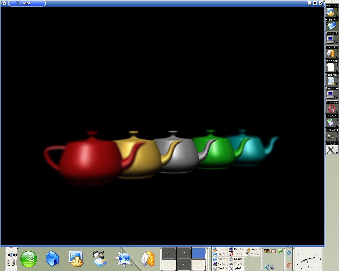Click the green card tray icon
This screenshot has height=271, width=339.
pyautogui.click(x=280, y=251)
